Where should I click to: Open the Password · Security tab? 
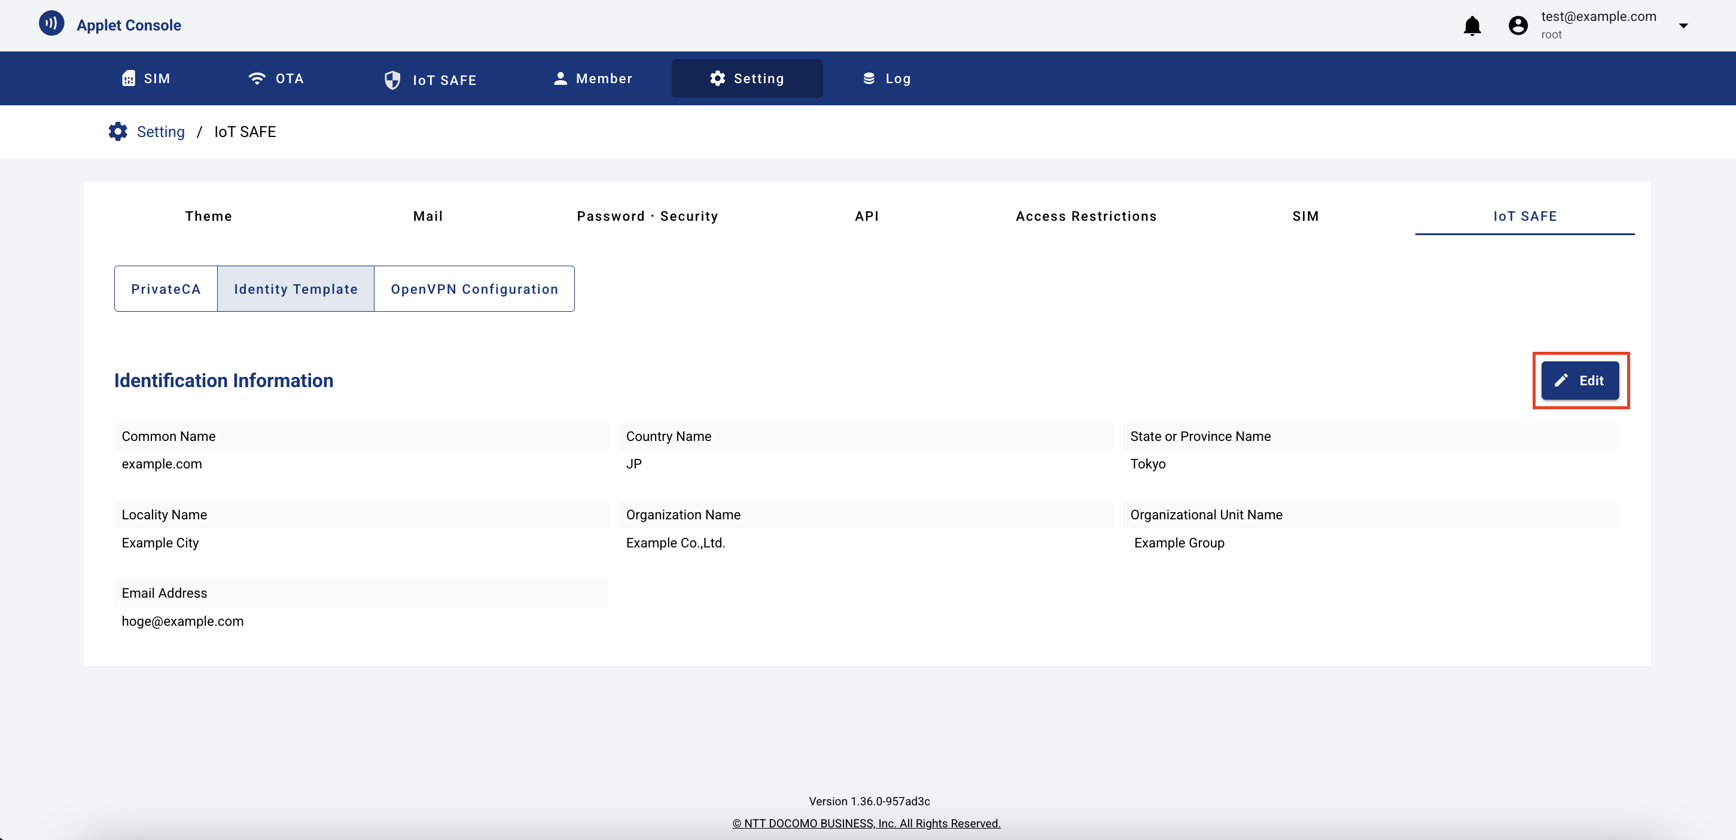click(647, 216)
